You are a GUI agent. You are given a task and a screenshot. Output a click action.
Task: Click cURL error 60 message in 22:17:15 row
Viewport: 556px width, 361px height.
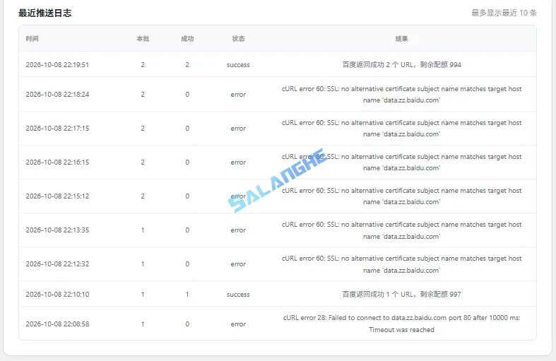pyautogui.click(x=401, y=129)
